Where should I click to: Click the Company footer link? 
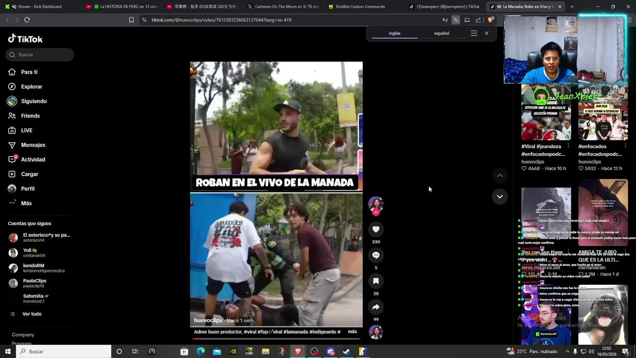[23, 335]
